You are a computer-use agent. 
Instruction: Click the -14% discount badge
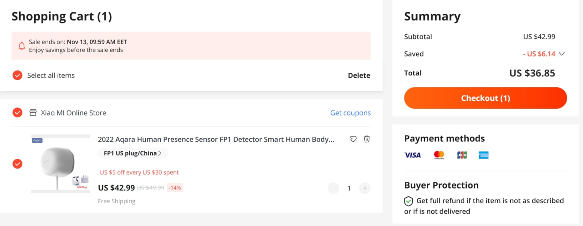175,188
